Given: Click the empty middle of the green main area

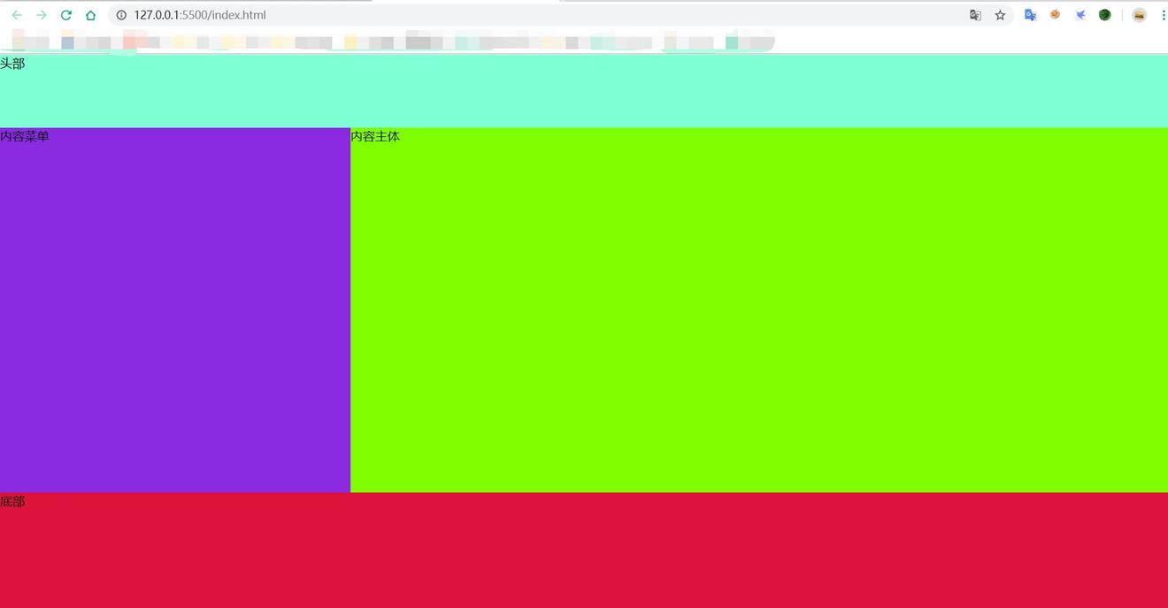Looking at the screenshot, I should point(759,309).
